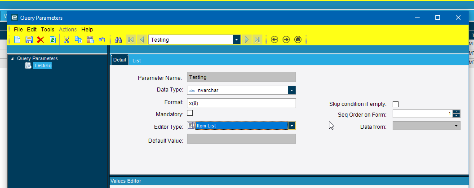Select Query Parameters root tree item
Image resolution: width=474 pixels, height=188 pixels.
tap(37, 58)
